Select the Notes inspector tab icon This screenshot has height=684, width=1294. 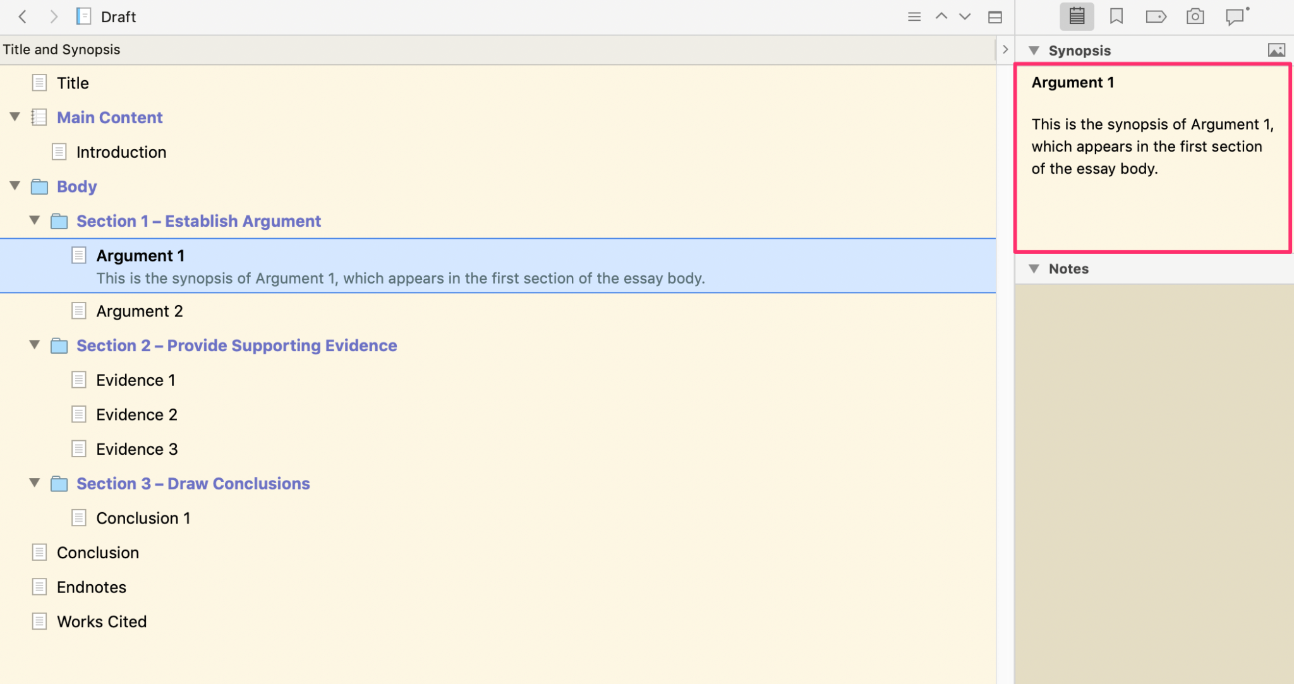pyautogui.click(x=1076, y=16)
